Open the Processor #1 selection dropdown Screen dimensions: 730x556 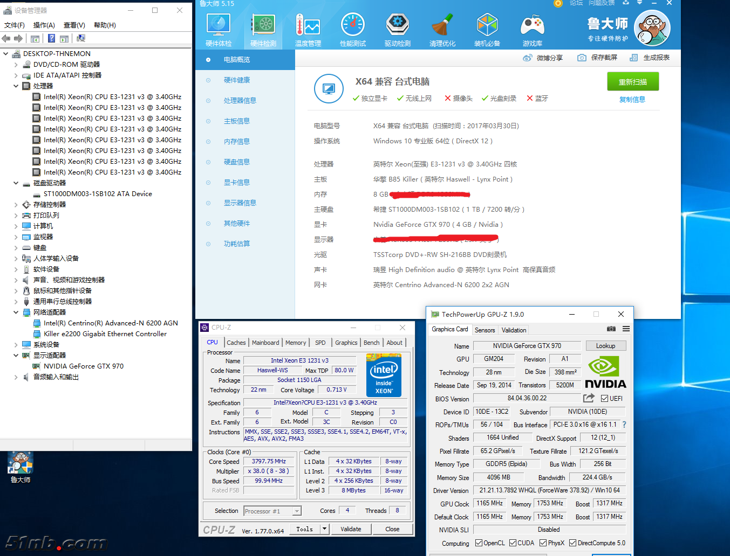coord(296,511)
